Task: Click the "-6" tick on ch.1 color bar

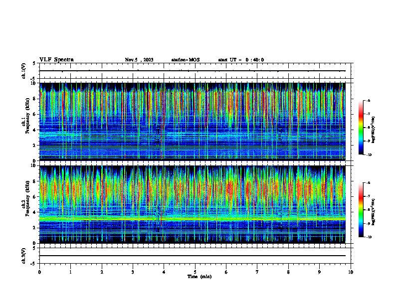Action: click(x=368, y=100)
